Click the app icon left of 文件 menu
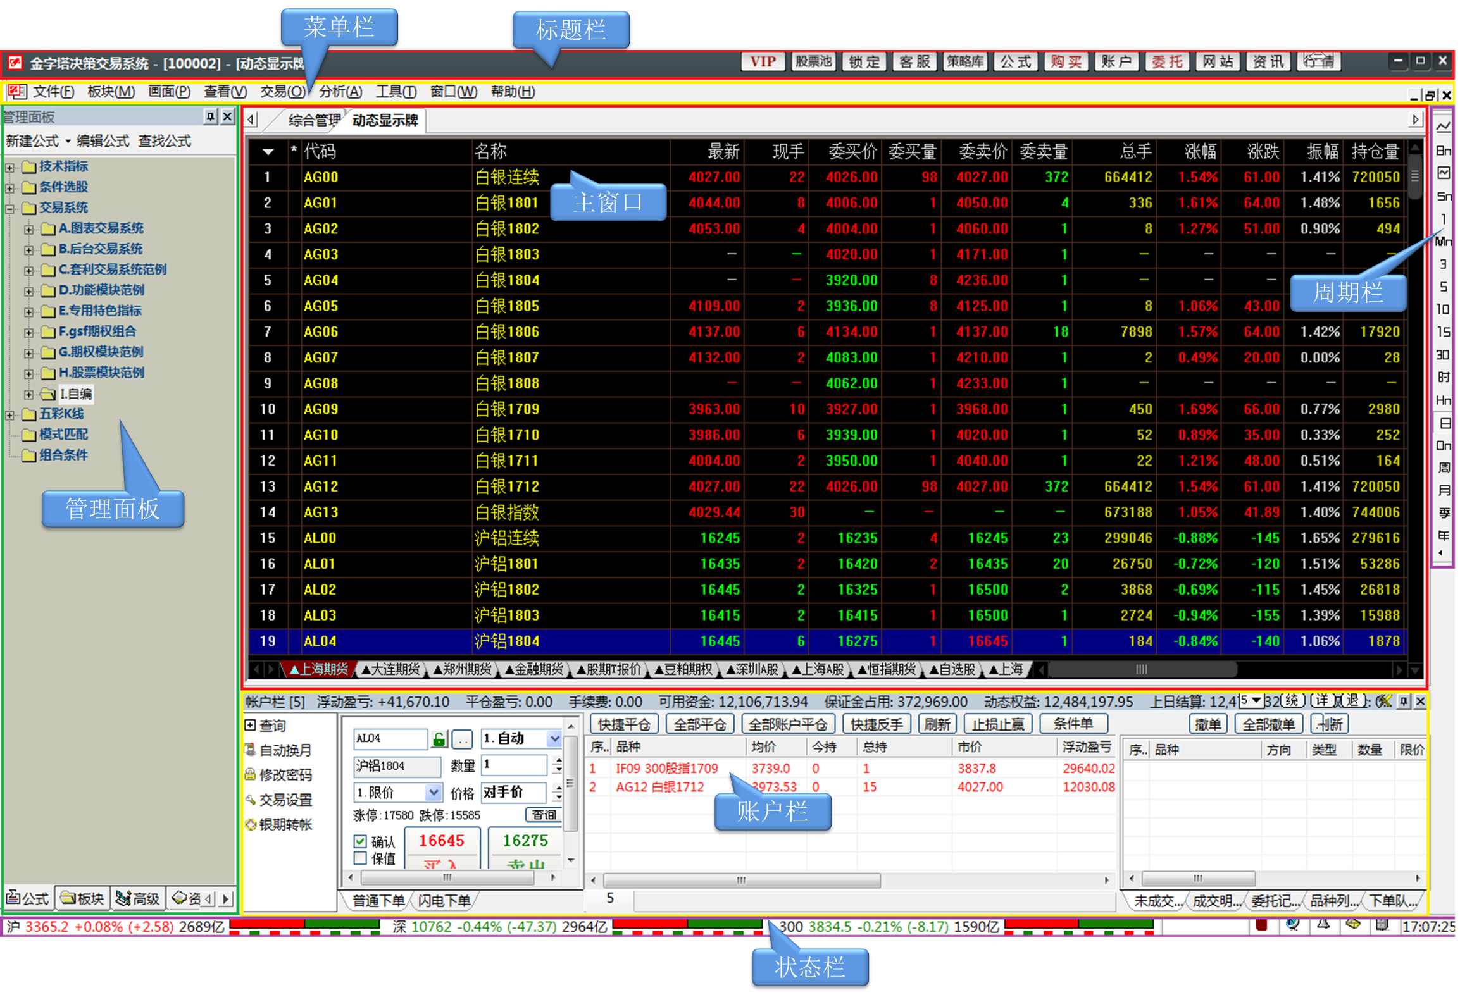Image resolution: width=1460 pixels, height=1002 pixels. [x=17, y=92]
